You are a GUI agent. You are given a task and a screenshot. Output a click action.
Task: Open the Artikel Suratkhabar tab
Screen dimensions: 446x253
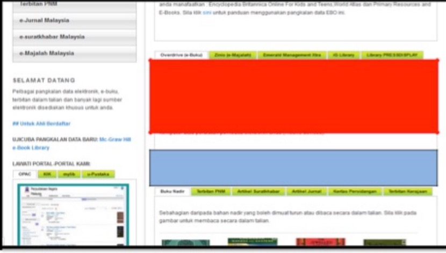(259, 191)
